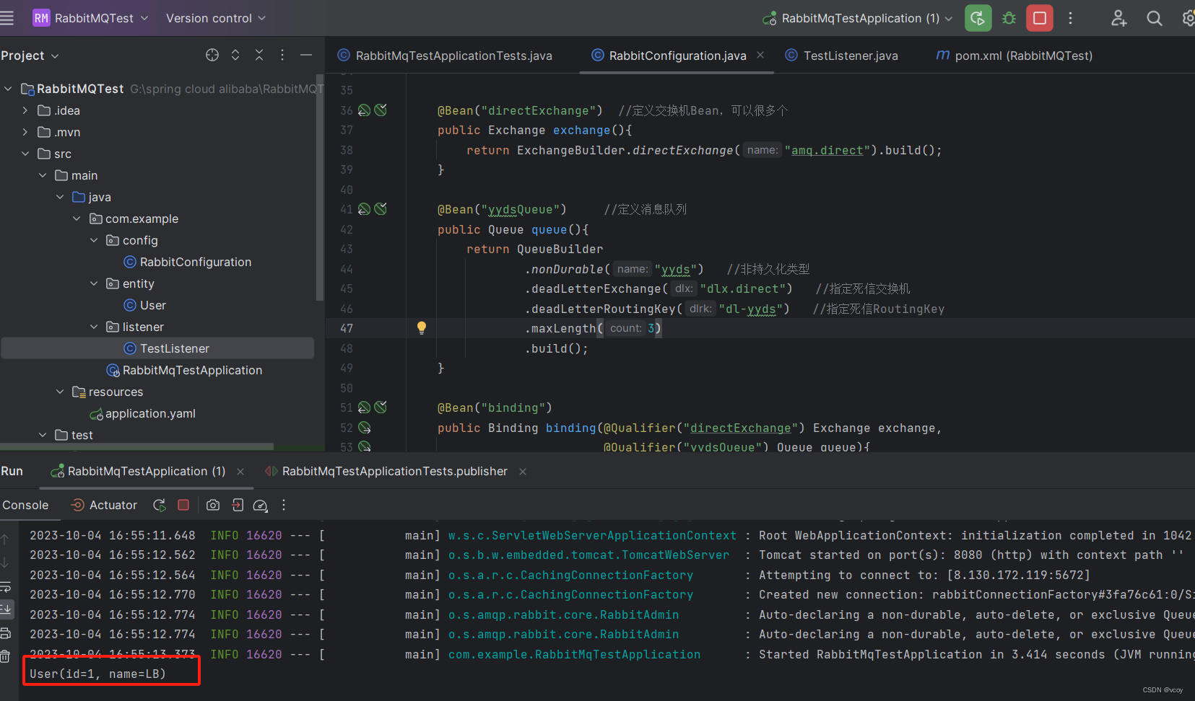The width and height of the screenshot is (1195, 701).
Task: Select opened file with crosshair icon
Action: point(212,55)
